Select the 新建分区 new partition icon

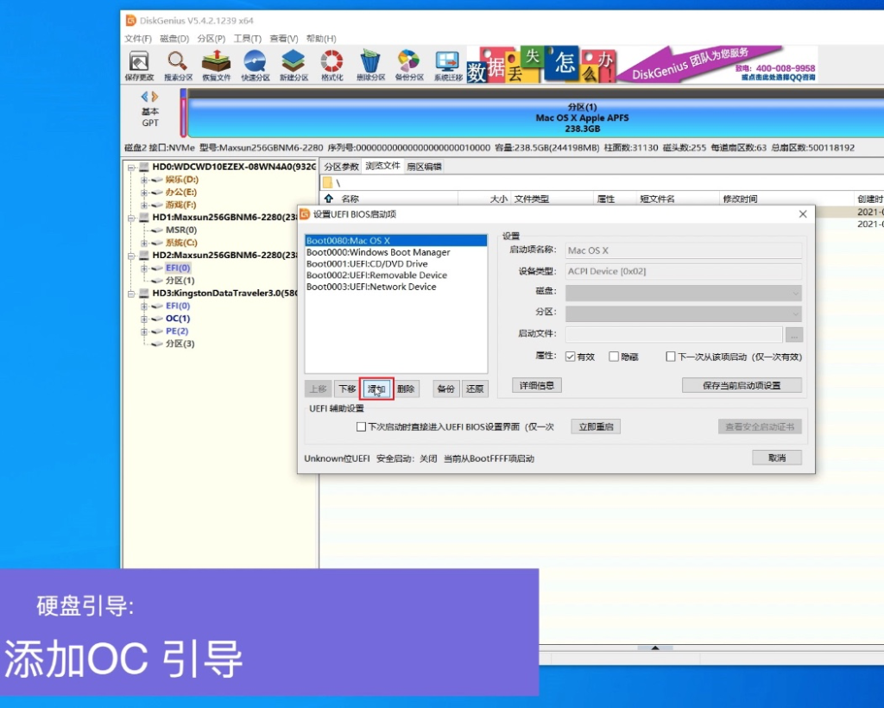[293, 65]
